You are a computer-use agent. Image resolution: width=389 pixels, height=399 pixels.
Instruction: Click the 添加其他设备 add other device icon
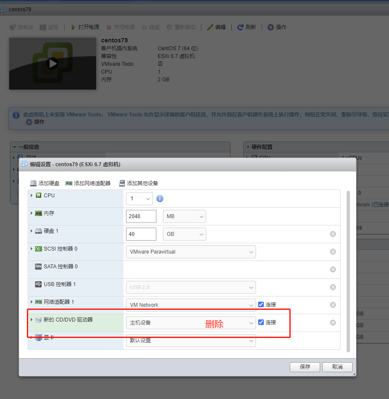122,183
